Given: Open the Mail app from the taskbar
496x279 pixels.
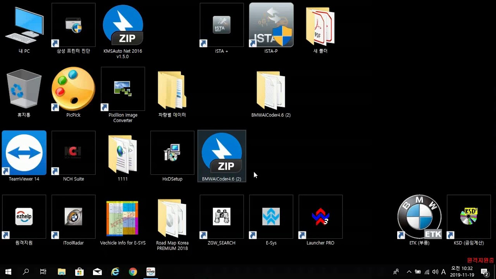Looking at the screenshot, I should [x=97, y=272].
